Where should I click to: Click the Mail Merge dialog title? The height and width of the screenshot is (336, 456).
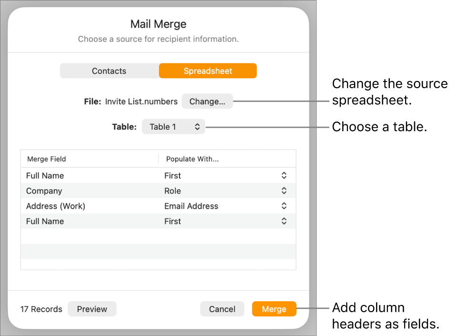point(158,24)
